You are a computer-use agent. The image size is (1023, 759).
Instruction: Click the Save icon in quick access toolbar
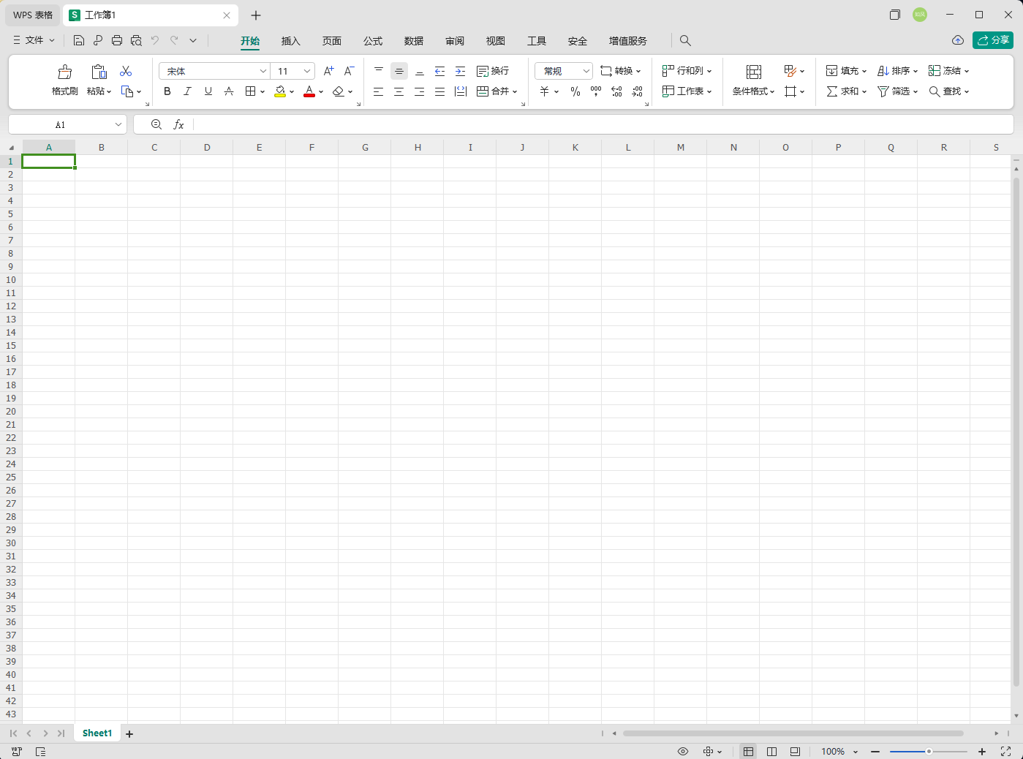coord(79,40)
